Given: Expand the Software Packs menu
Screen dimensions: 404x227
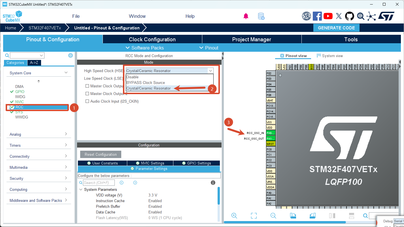Looking at the screenshot, I should pyautogui.click(x=144, y=48).
